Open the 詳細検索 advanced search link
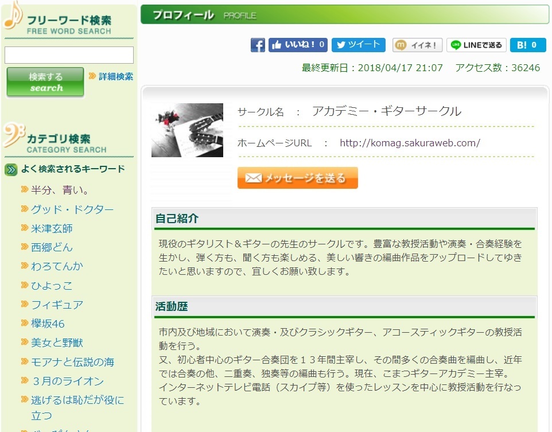This screenshot has height=432, width=552. 115,76
